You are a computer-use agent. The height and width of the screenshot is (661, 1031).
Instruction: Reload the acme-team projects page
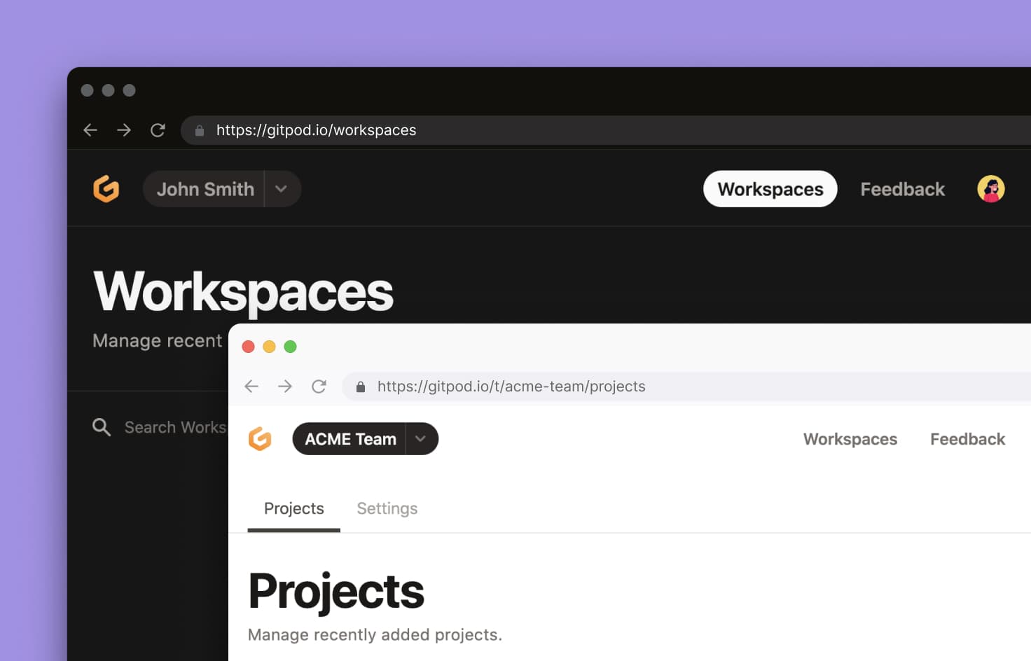tap(319, 387)
